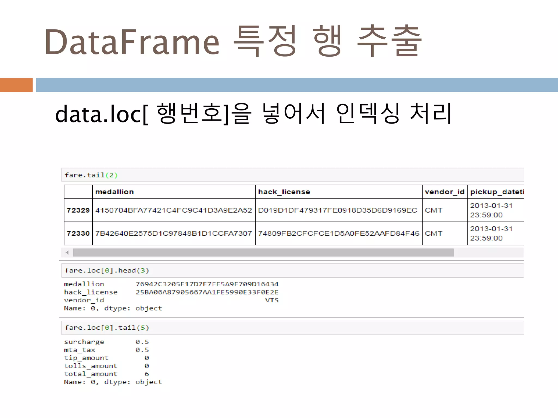Click the blue divider bar

click(296, 85)
